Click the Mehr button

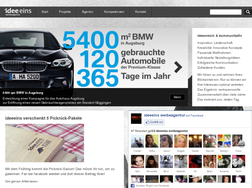click(177, 97)
